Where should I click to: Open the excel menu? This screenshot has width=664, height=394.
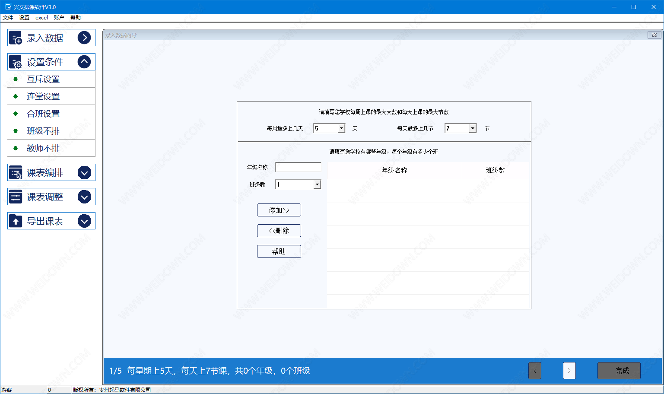(x=41, y=18)
